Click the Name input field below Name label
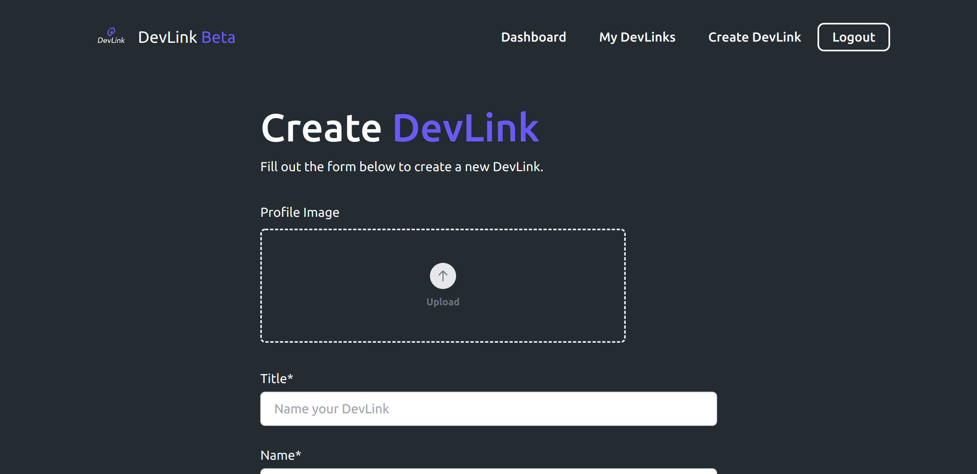Image resolution: width=977 pixels, height=474 pixels. coord(488,472)
